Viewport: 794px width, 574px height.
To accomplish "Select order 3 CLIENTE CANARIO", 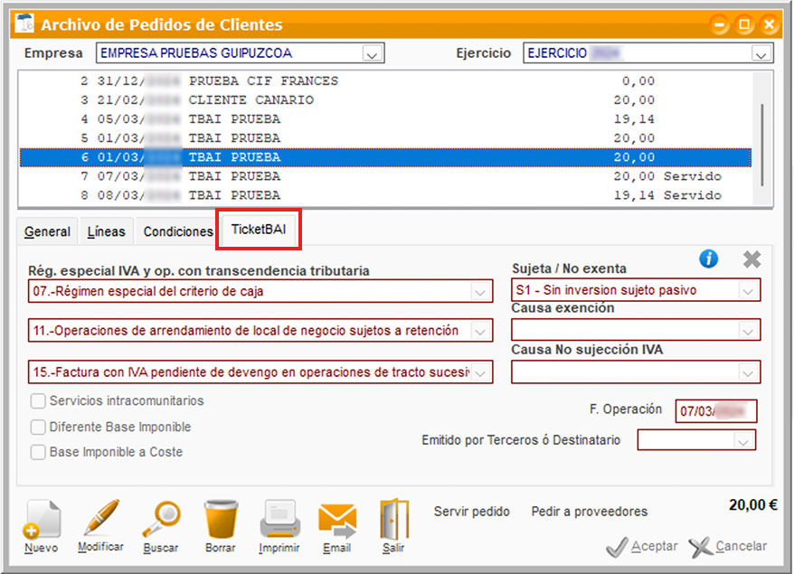I will click(385, 99).
